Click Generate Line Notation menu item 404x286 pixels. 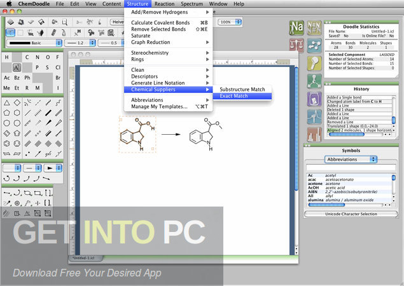click(168, 83)
